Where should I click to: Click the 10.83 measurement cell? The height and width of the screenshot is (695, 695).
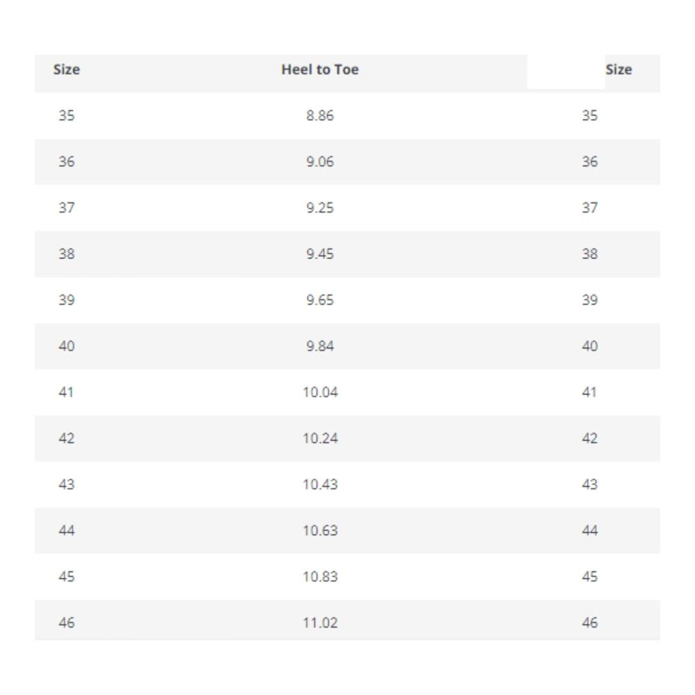(320, 577)
